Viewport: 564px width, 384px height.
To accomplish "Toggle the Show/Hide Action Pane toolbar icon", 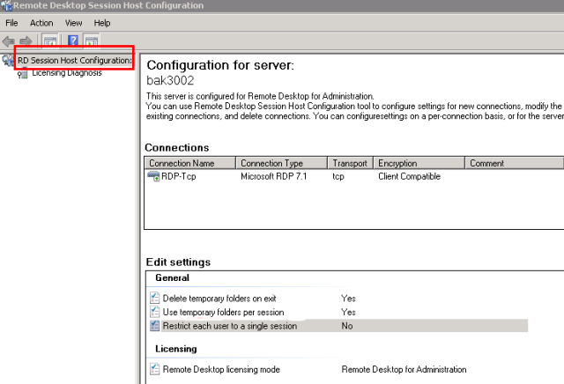I will [x=91, y=41].
